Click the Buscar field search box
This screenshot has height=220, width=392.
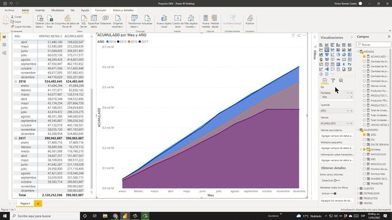374,45
